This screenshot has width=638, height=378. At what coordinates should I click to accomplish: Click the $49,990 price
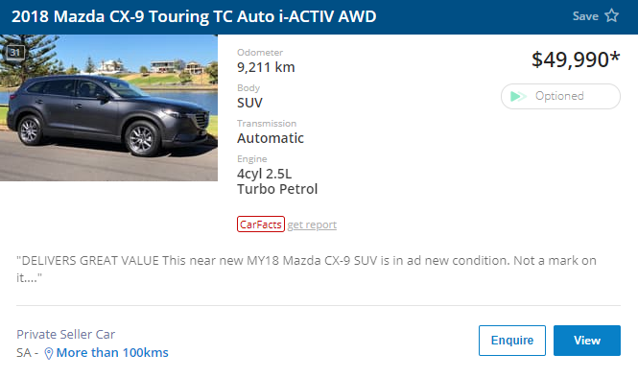pyautogui.click(x=576, y=59)
